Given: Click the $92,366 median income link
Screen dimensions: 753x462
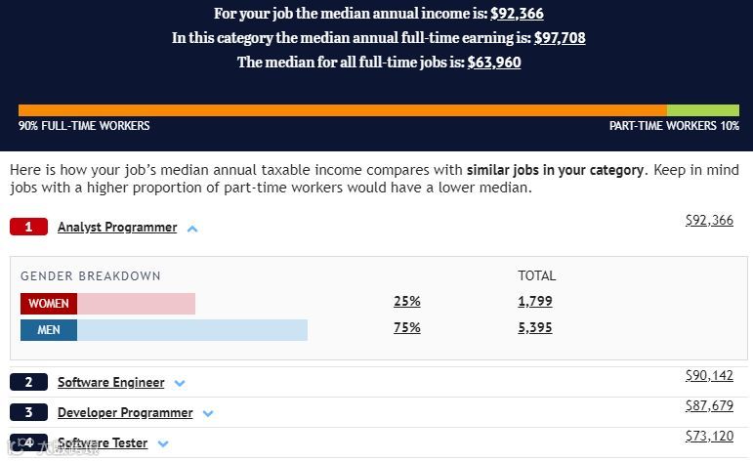Looking at the screenshot, I should pos(517,14).
